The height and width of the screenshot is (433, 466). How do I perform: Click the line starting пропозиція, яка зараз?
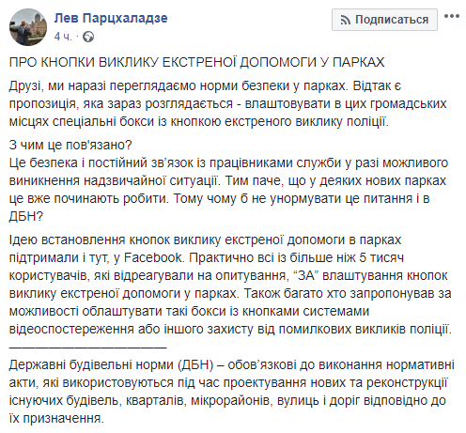227,103
